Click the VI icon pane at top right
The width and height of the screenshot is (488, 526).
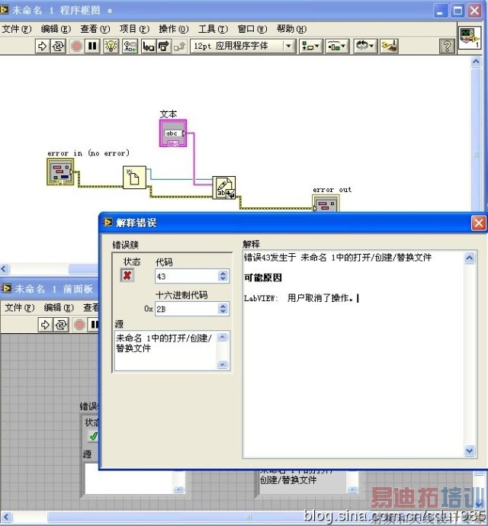coord(470,37)
